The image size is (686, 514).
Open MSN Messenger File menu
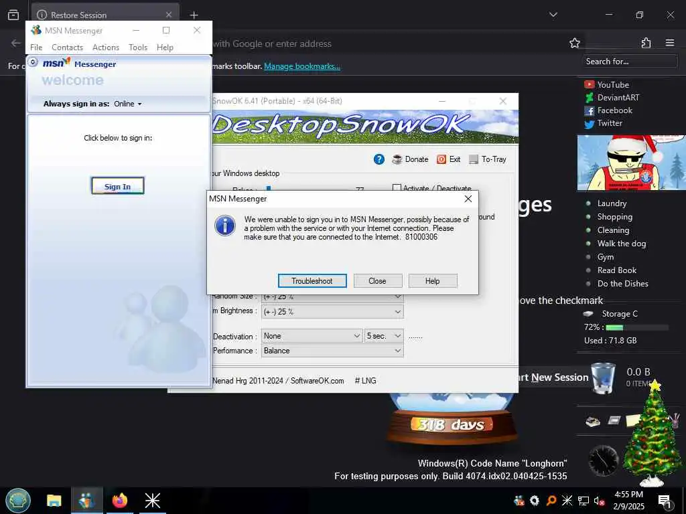pos(36,48)
